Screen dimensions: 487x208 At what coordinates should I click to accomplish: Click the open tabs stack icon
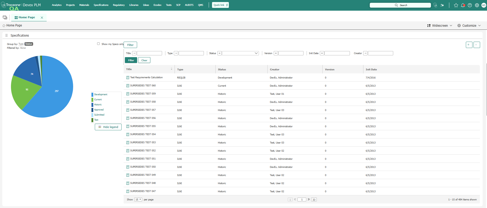[x=5, y=18]
